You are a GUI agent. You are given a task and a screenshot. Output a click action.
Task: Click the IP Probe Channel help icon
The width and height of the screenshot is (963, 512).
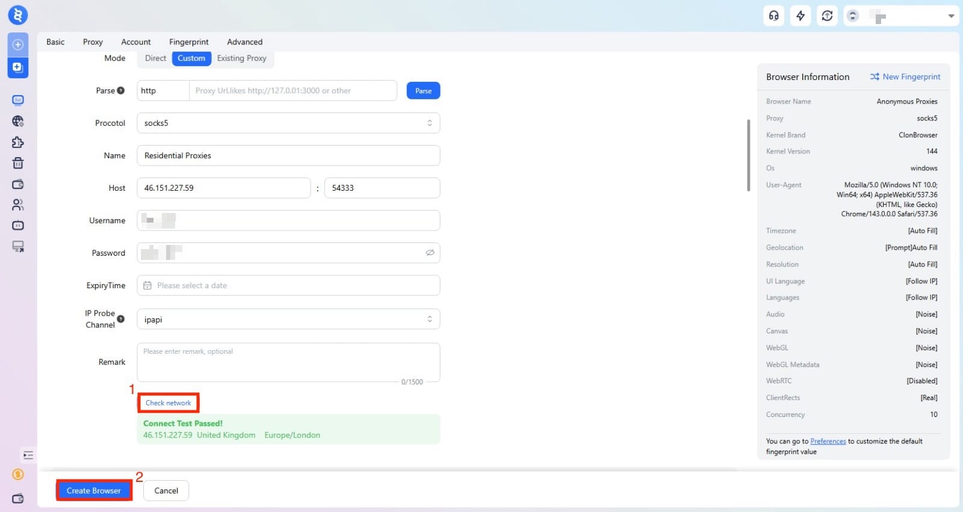click(121, 319)
